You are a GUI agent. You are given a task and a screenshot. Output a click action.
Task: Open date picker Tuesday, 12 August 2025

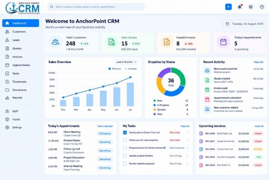245,24
